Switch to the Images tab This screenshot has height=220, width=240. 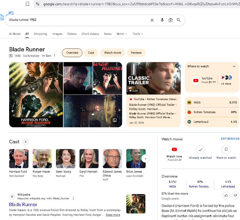pyautogui.click(x=57, y=34)
